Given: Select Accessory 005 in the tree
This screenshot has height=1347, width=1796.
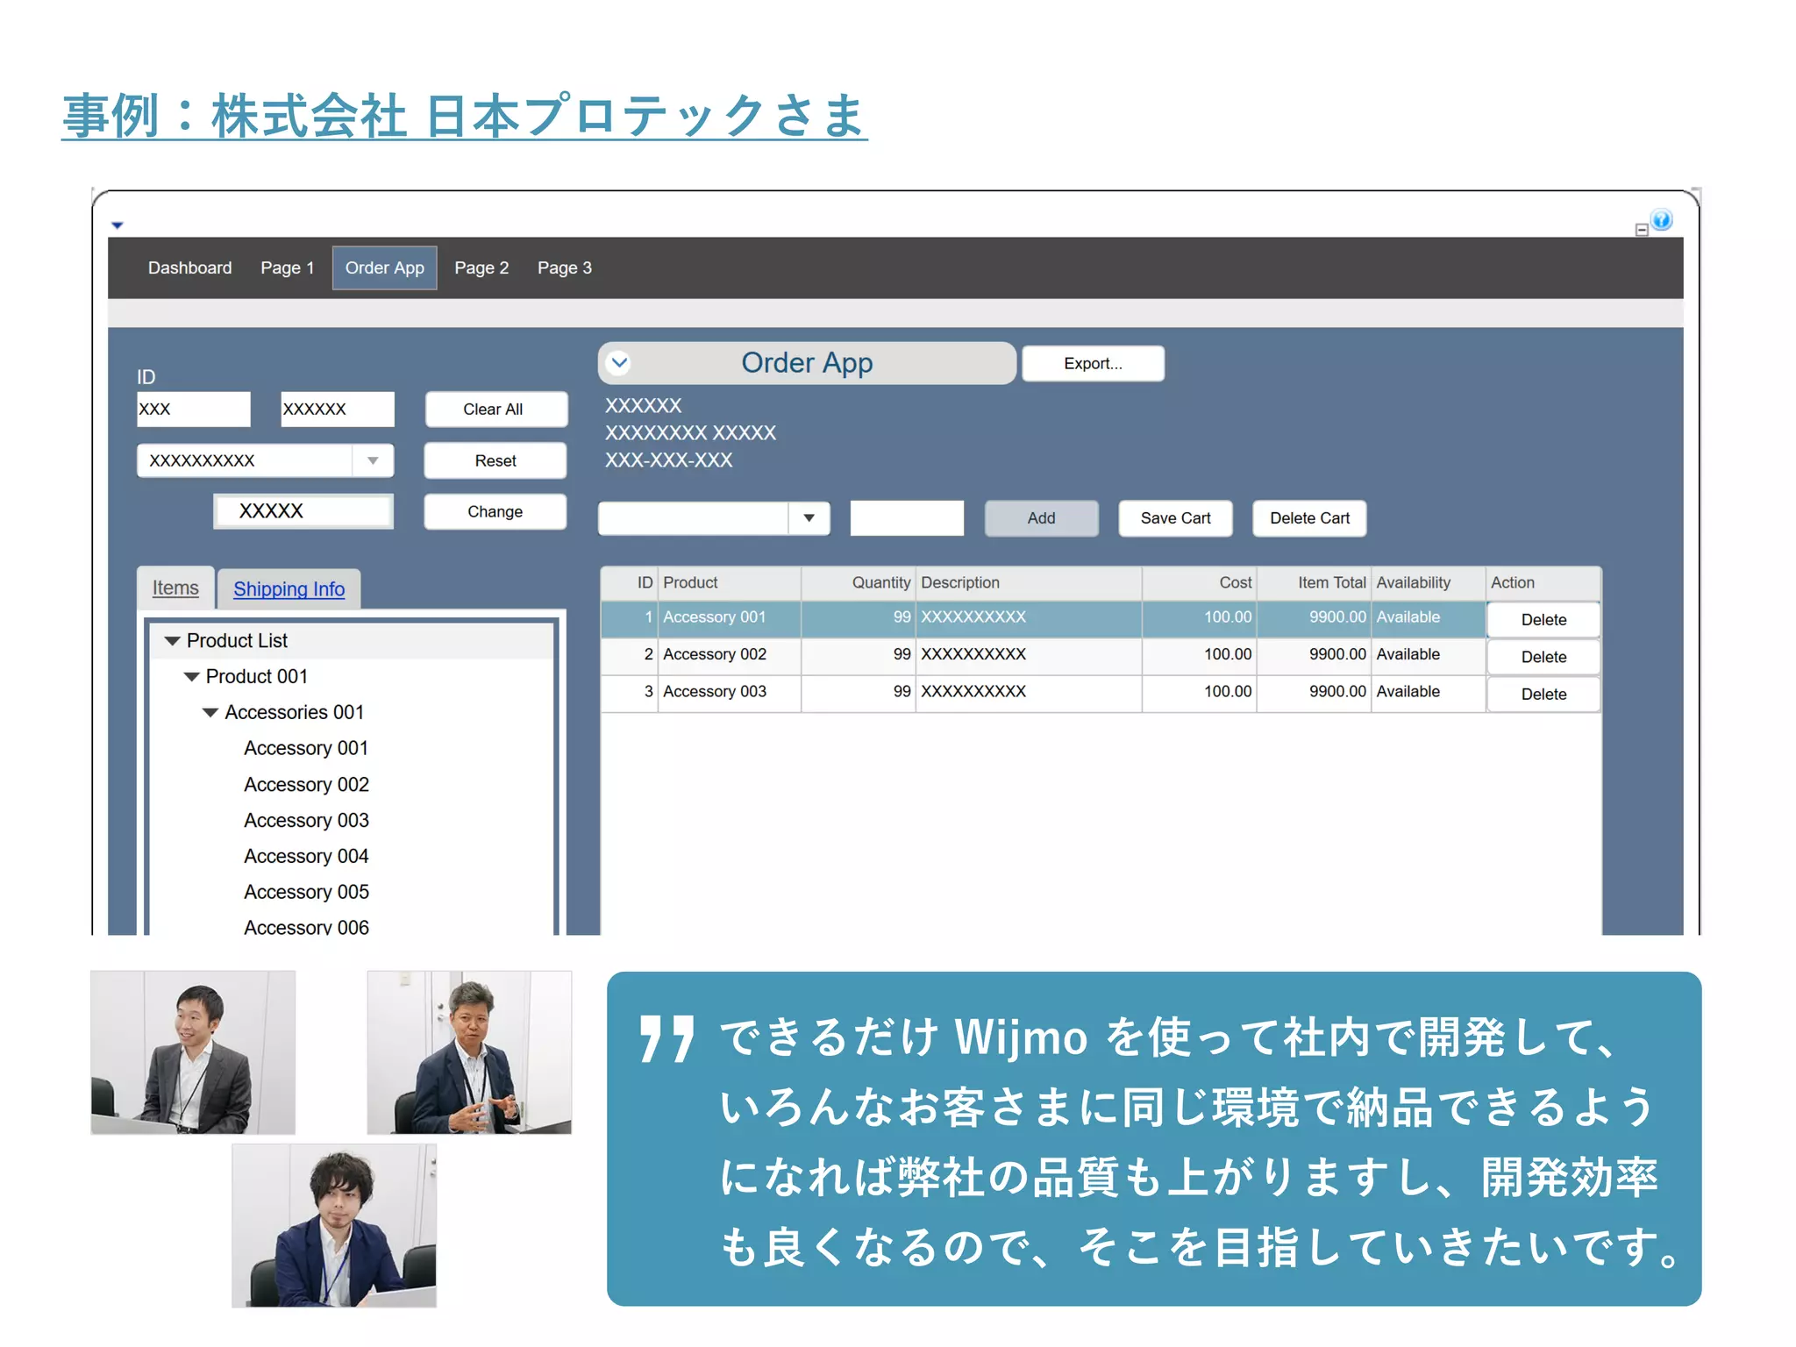Looking at the screenshot, I should coord(306,892).
